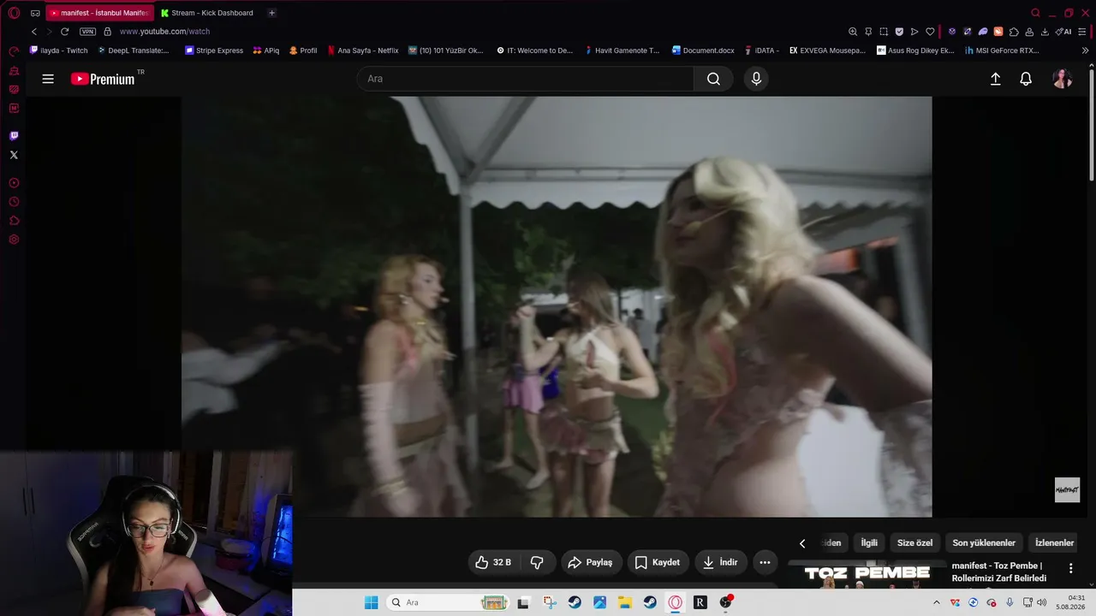Open Opera settings gear in the sidebar
The image size is (1096, 616).
[x=14, y=240]
